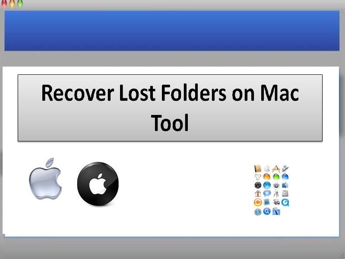Click the black round Apple button

tap(98, 184)
